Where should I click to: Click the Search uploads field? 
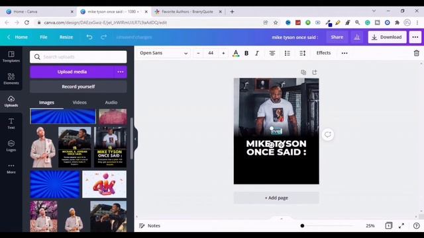tap(78, 57)
